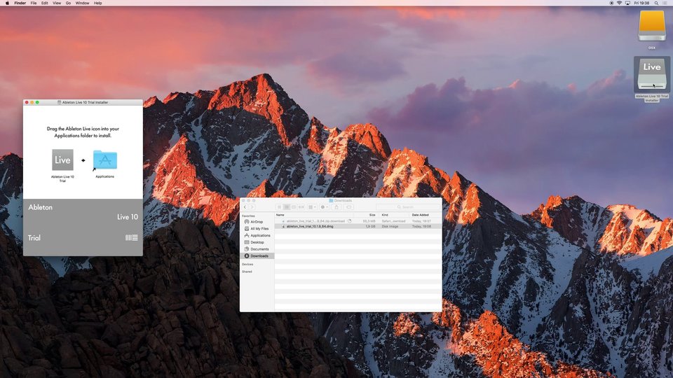Select the Ableton Live 10 Trial Installer volume
Image resolution: width=673 pixels, height=378 pixels.
point(651,73)
